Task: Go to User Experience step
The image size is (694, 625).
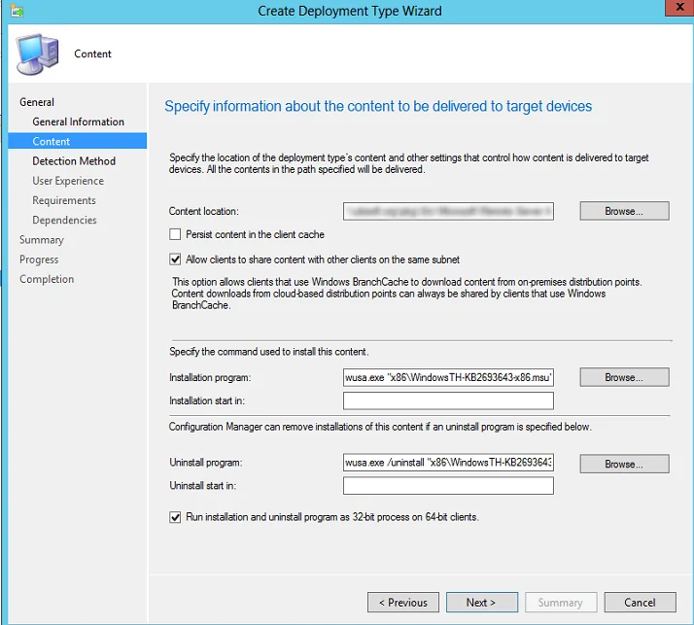Action: point(68,181)
